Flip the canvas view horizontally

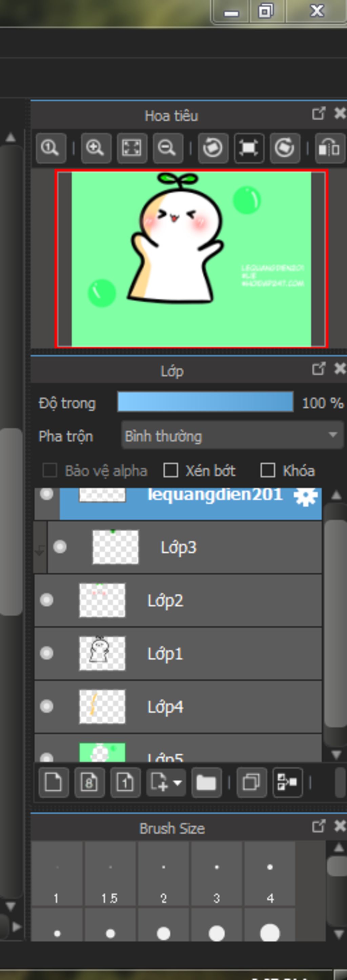pos(329,148)
